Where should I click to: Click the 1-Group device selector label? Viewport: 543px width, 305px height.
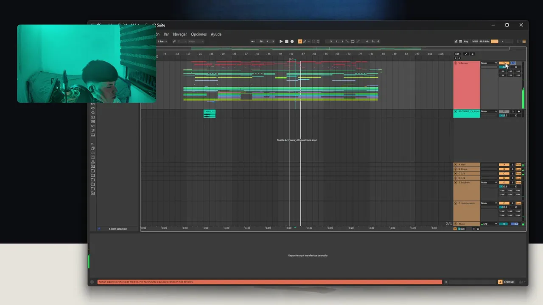point(509,282)
